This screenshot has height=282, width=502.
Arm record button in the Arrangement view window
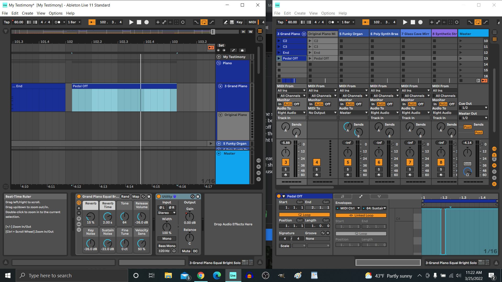(147, 22)
